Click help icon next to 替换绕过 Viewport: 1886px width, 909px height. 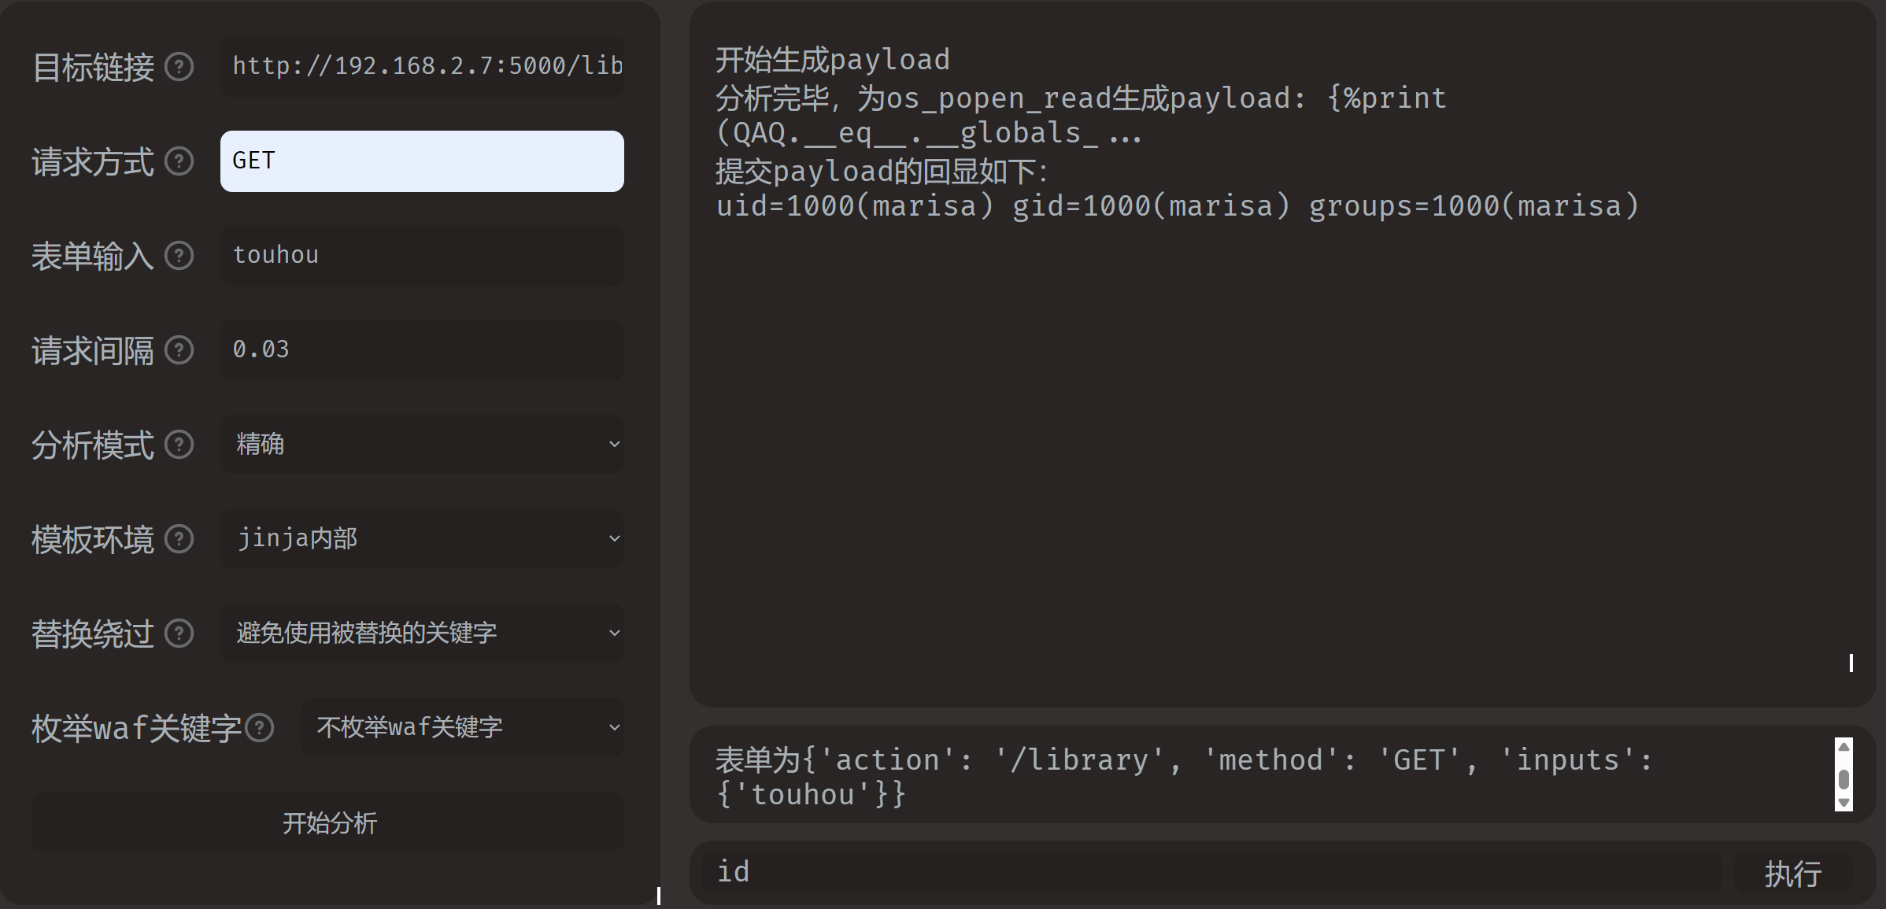179,634
